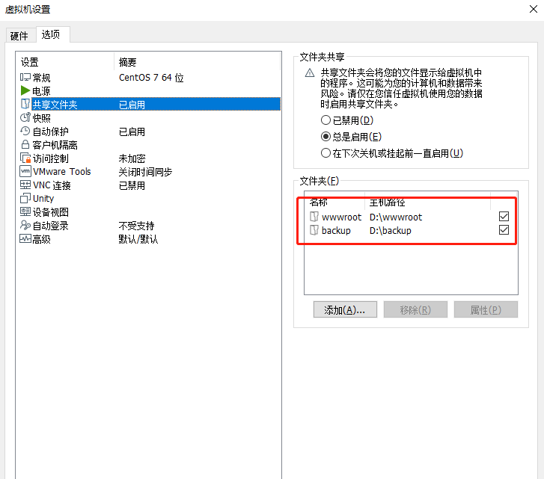Select the 快照 settings row
This screenshot has height=479, width=544.
[x=148, y=118]
